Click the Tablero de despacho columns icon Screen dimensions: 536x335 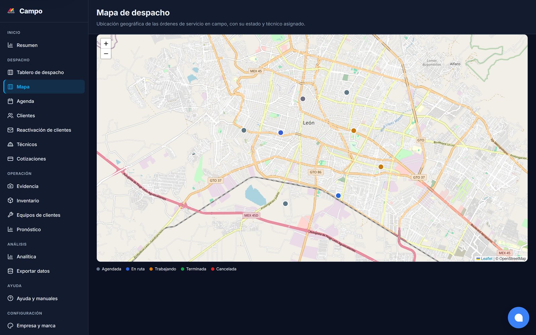[x=10, y=72]
